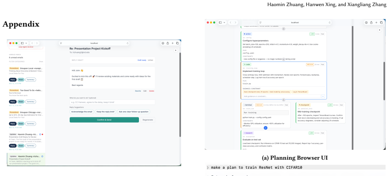This screenshot has width=389, height=176.
Task: Reload page in the email browser window
Action: point(128,43)
